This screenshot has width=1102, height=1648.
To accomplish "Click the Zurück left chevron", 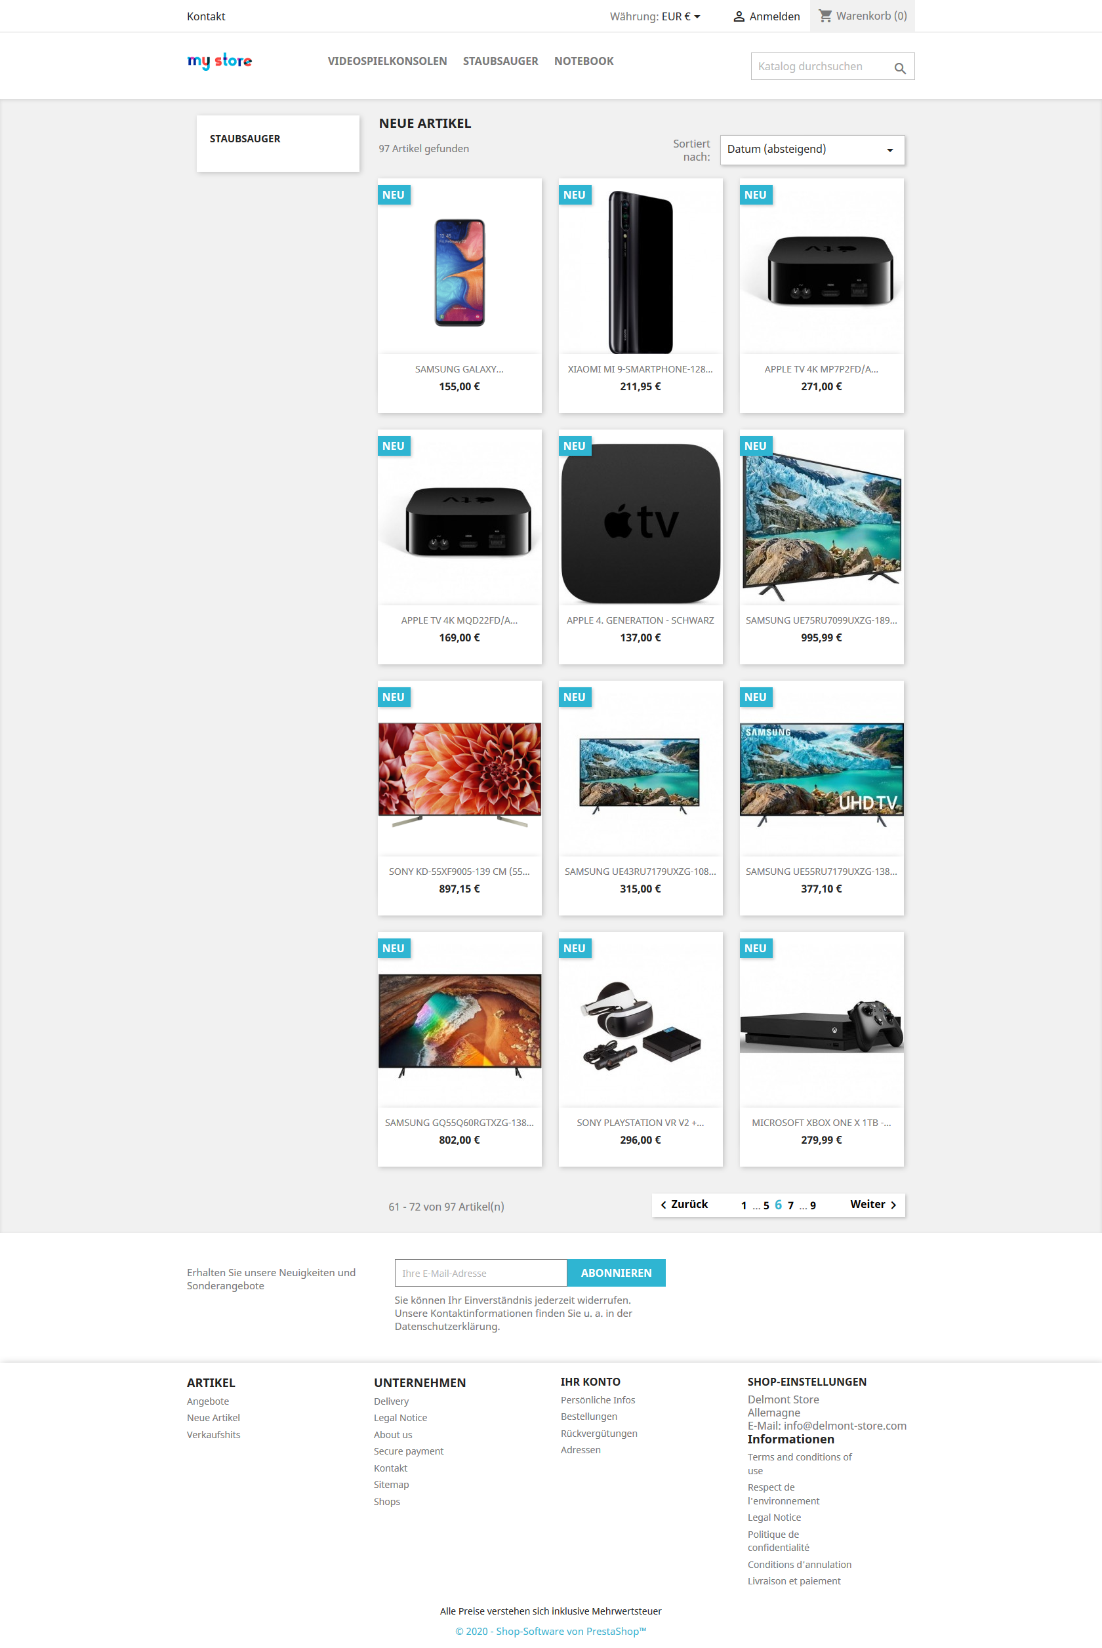I will tap(663, 1205).
